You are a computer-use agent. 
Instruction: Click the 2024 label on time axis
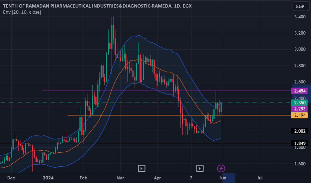tap(48, 178)
